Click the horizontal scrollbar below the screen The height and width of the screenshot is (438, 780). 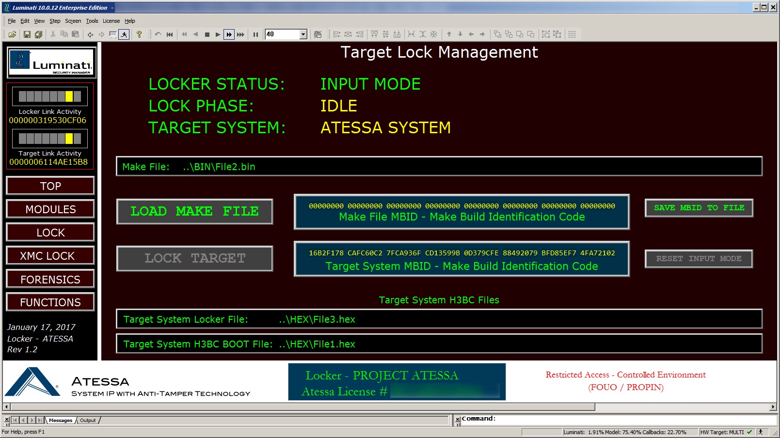(x=390, y=407)
